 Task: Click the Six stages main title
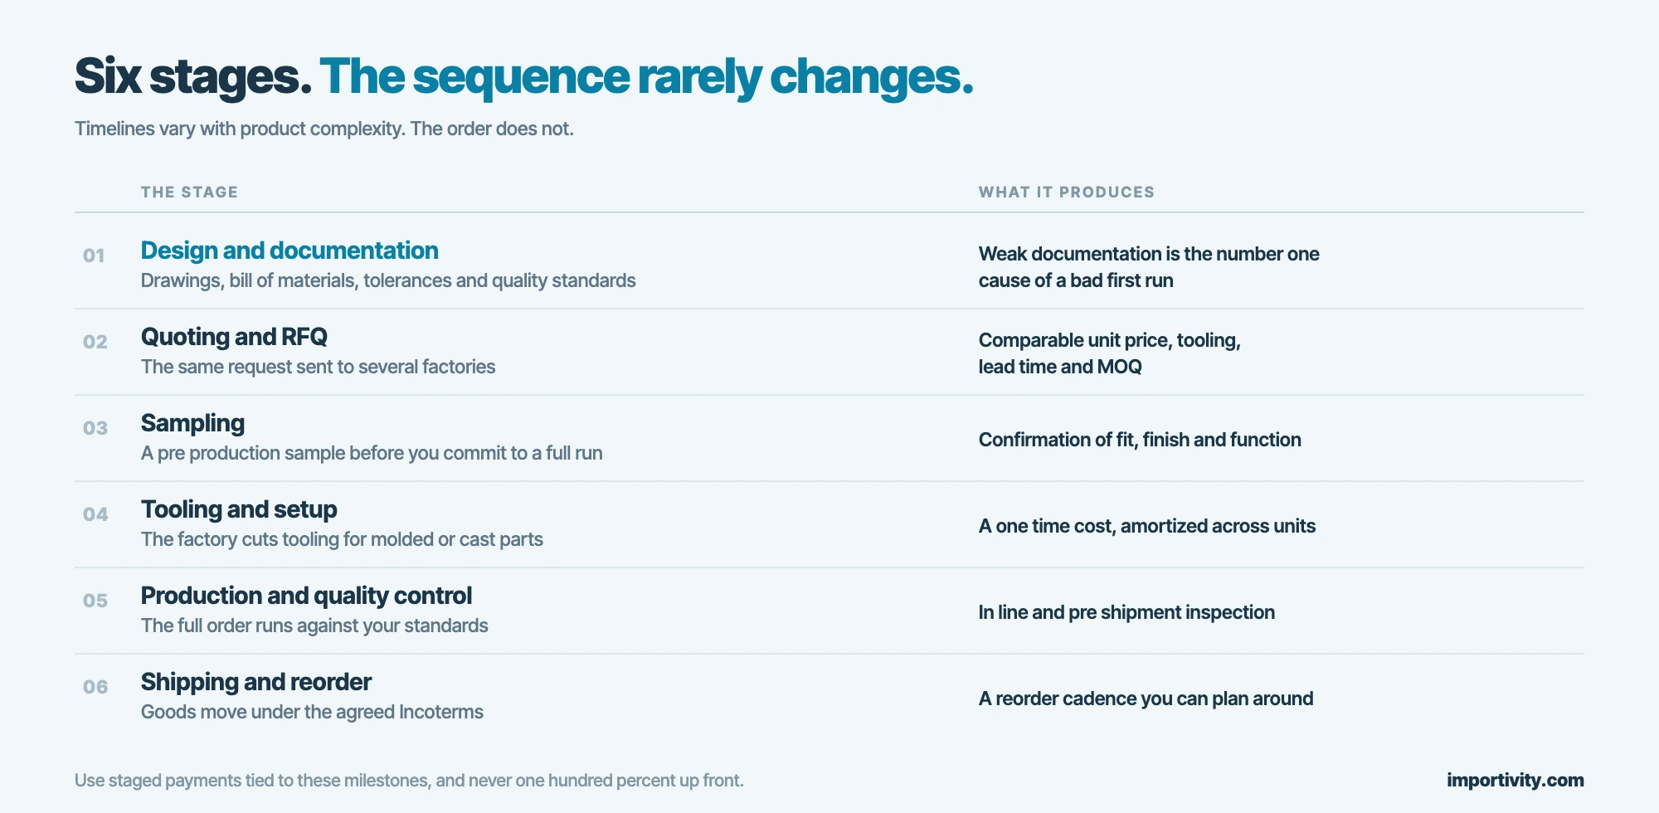click(x=523, y=76)
